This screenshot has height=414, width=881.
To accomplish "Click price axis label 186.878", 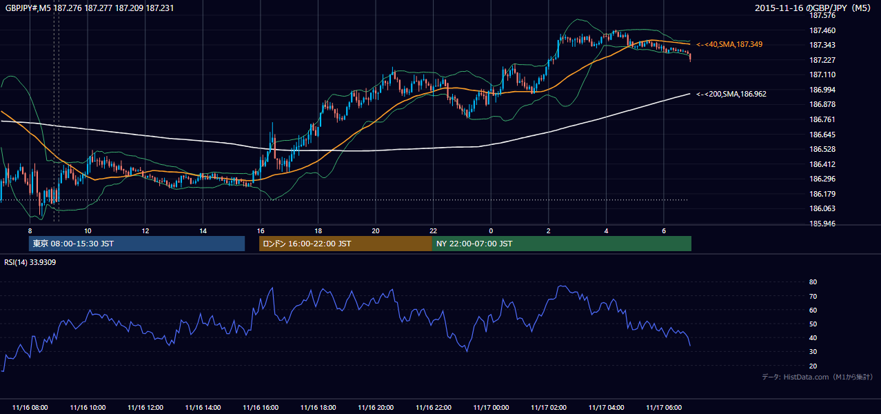I will [x=823, y=104].
